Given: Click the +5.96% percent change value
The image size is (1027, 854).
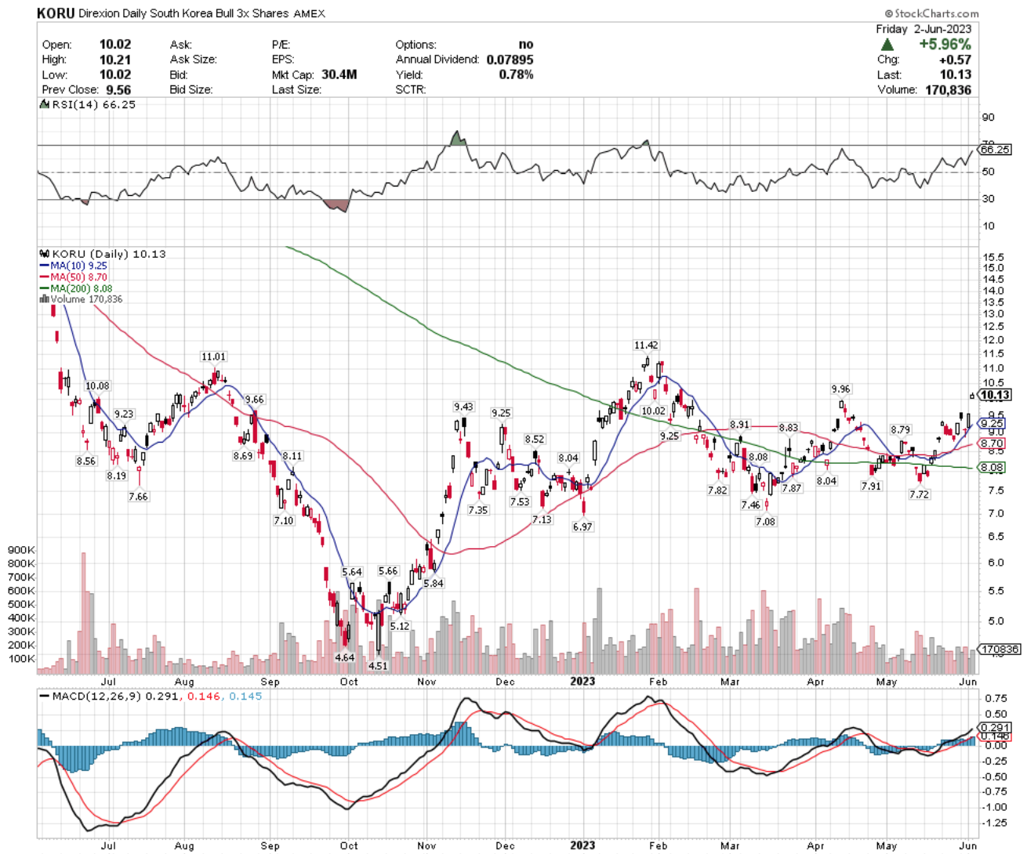Looking at the screenshot, I should coord(945,45).
